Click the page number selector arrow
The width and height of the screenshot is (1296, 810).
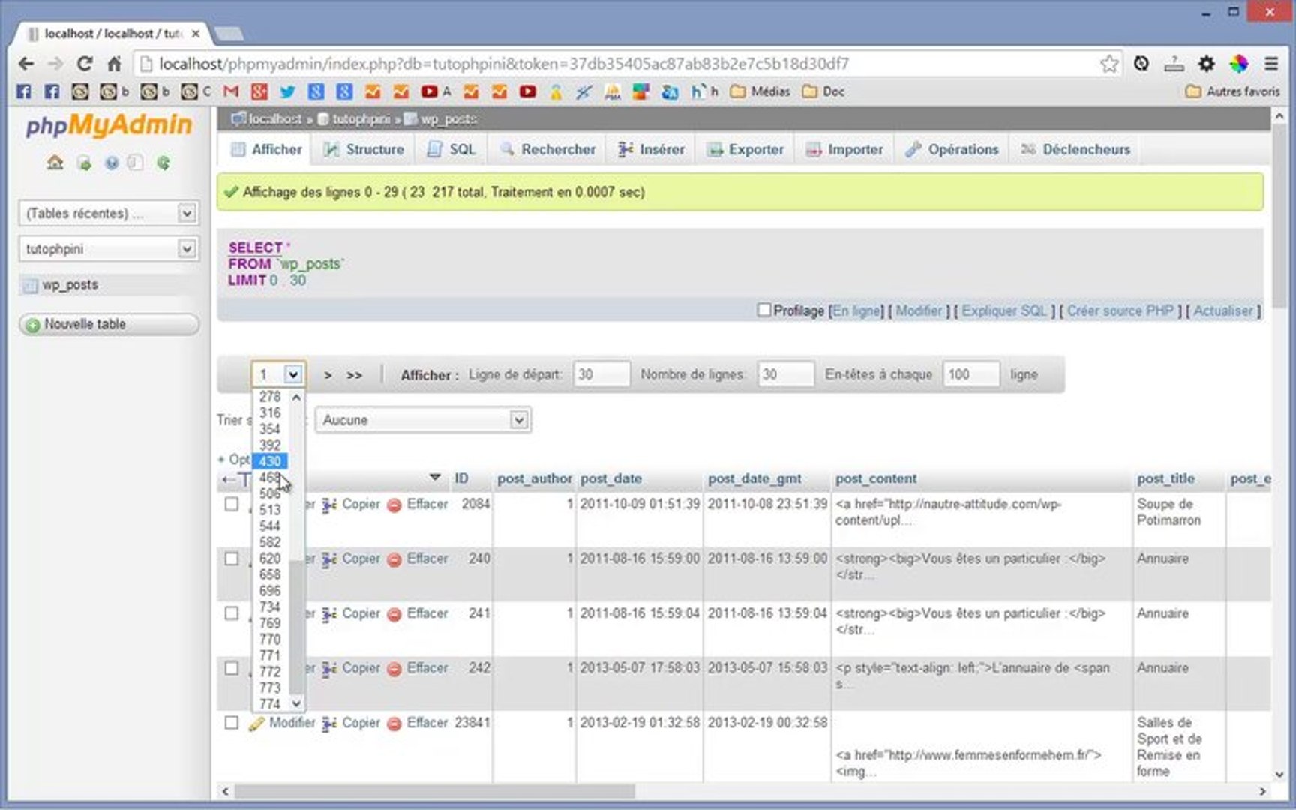tap(293, 374)
